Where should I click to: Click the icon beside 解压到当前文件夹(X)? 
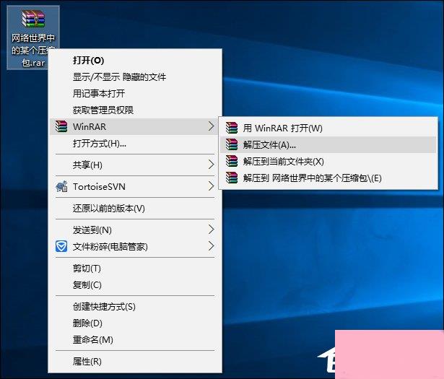pyautogui.click(x=232, y=161)
